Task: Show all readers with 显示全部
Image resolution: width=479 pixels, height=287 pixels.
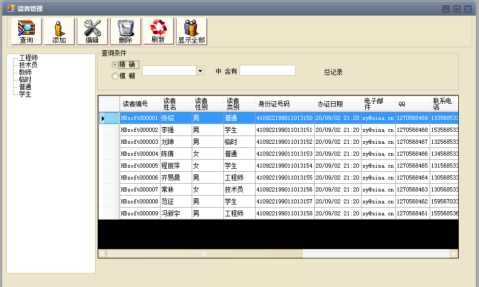Action: 192,32
